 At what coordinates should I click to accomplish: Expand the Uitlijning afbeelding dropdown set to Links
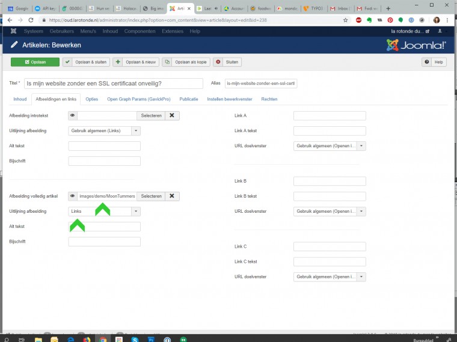pyautogui.click(x=136, y=211)
